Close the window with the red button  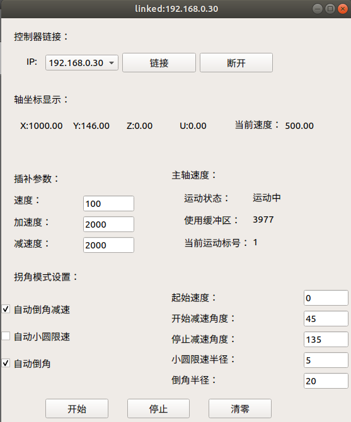(x=343, y=9)
